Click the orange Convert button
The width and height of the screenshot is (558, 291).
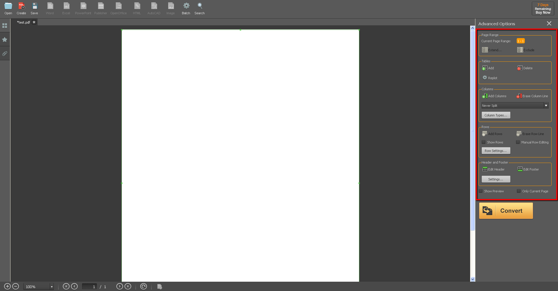[x=506, y=211]
